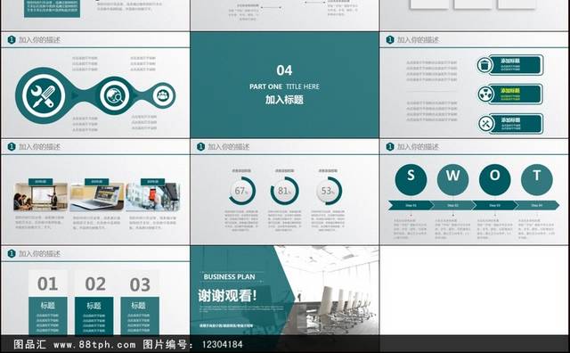Select the T circle on the SWOT slide
Screen dimensions: 570x353
click(536, 179)
